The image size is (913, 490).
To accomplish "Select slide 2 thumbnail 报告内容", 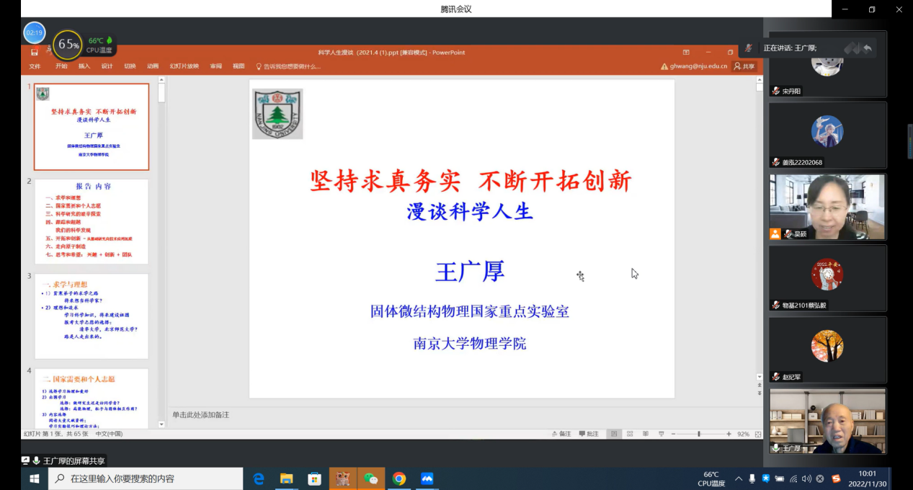I will [92, 221].
